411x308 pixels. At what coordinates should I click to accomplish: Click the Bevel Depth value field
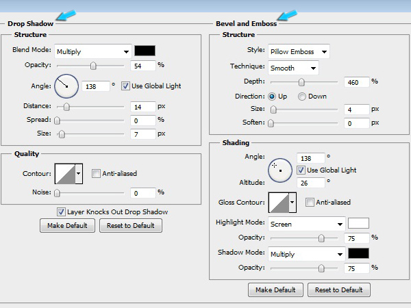point(356,81)
